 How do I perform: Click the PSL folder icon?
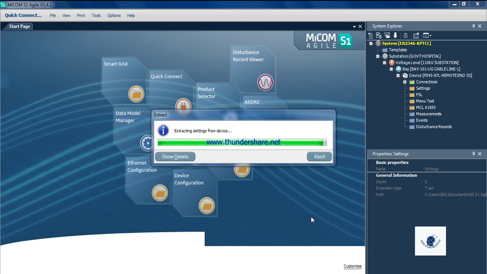412,95
